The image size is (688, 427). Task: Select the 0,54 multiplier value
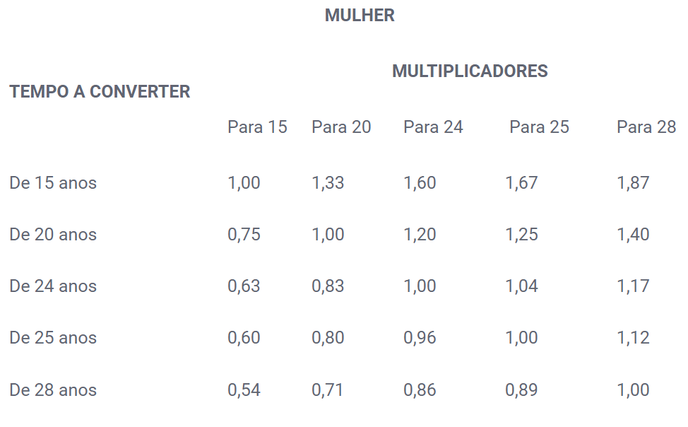[x=244, y=390]
